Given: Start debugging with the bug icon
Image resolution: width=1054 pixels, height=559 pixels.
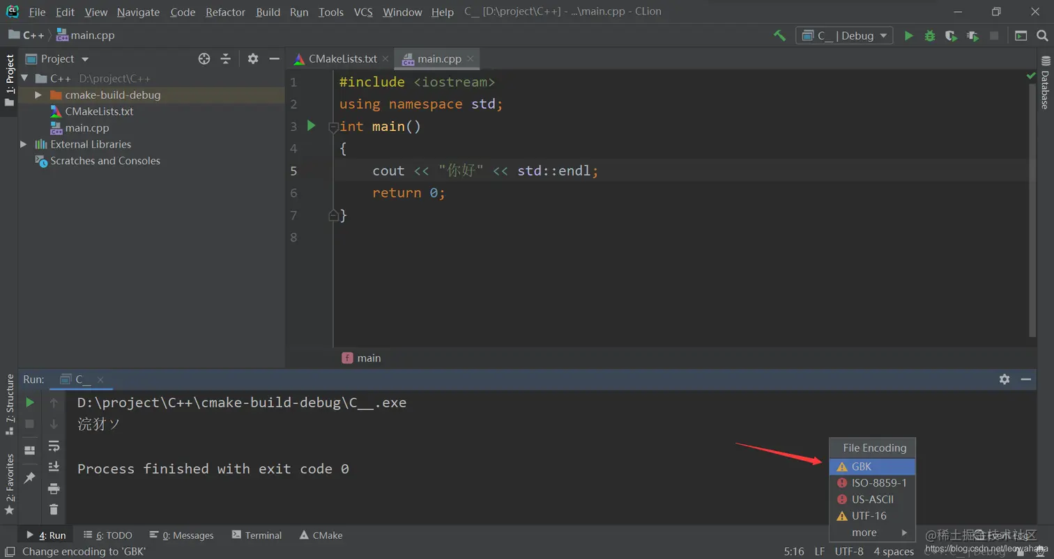Looking at the screenshot, I should click(x=929, y=36).
